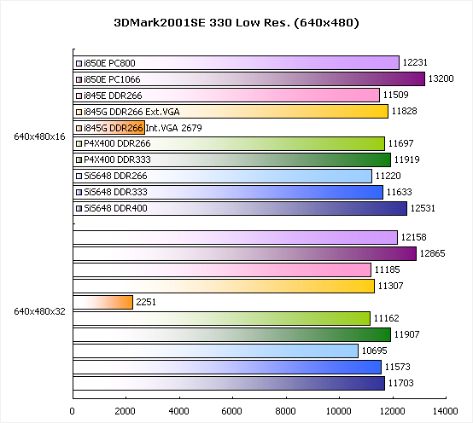Click the light green bar valued 11162
The height and width of the screenshot is (423, 473).
(221, 318)
